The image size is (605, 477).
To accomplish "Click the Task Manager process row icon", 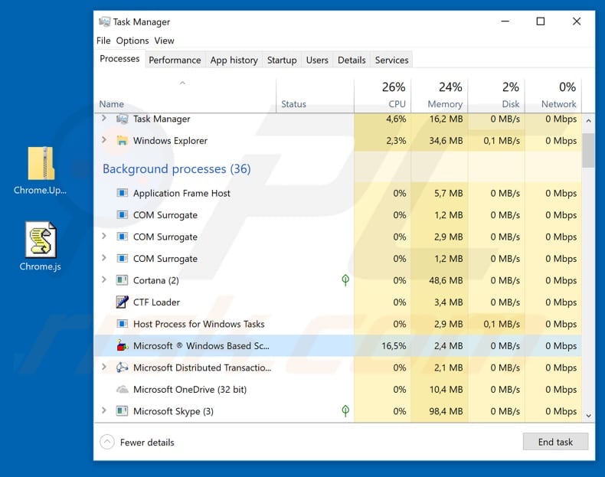I will click(x=123, y=119).
